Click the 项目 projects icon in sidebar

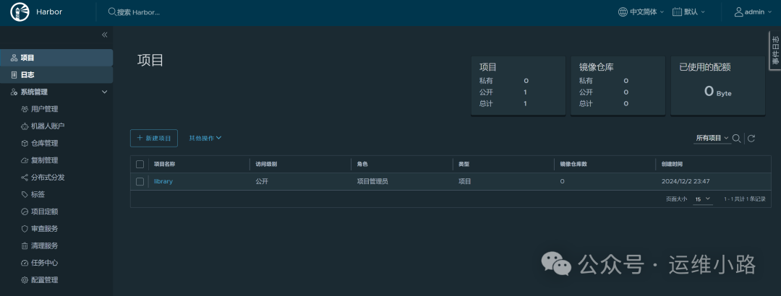[14, 58]
